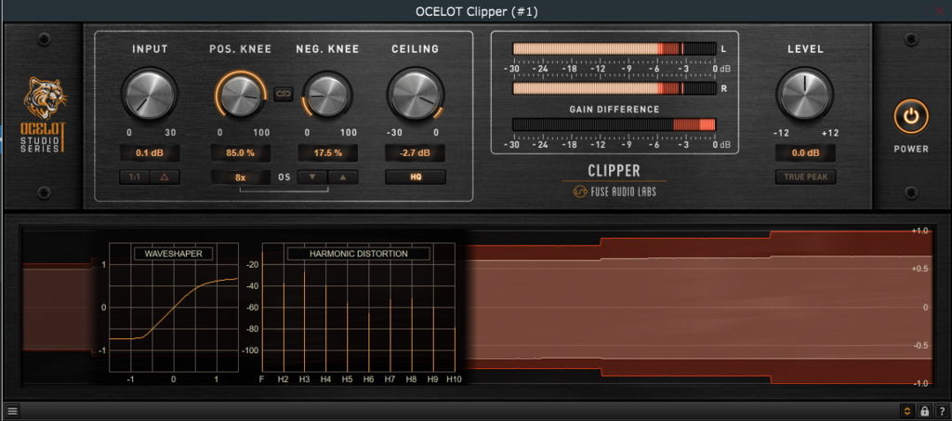952x421 pixels.
Task: Click the Fuse Audio Labs logo
Action: pos(615,191)
